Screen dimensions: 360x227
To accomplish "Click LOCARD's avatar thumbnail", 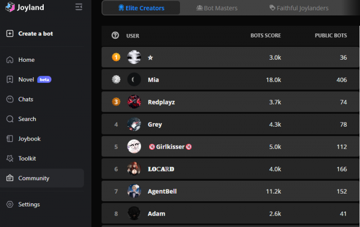I will tap(134, 169).
